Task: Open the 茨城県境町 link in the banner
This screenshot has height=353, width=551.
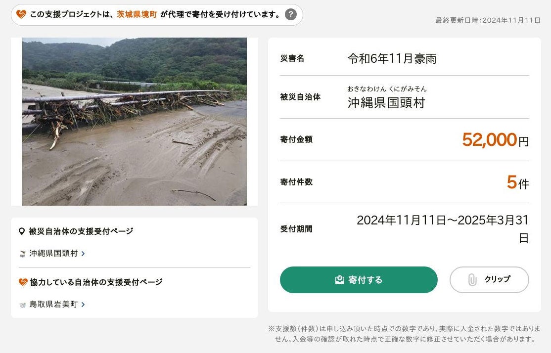Action: point(137,14)
